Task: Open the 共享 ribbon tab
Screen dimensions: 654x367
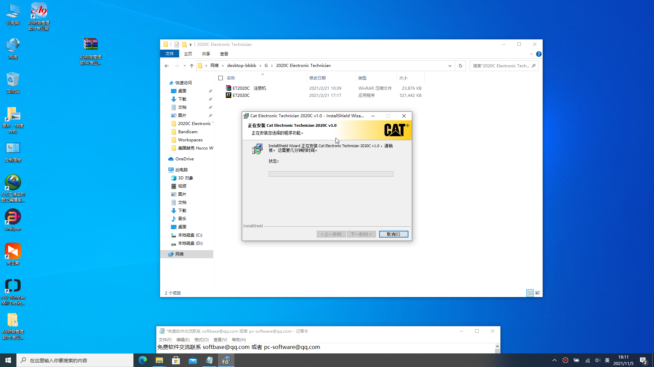Action: pyautogui.click(x=206, y=54)
